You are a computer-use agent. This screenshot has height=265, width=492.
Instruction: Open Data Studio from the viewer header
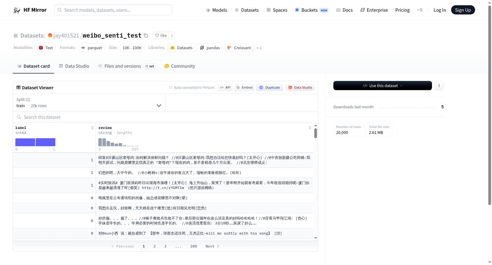(300, 87)
